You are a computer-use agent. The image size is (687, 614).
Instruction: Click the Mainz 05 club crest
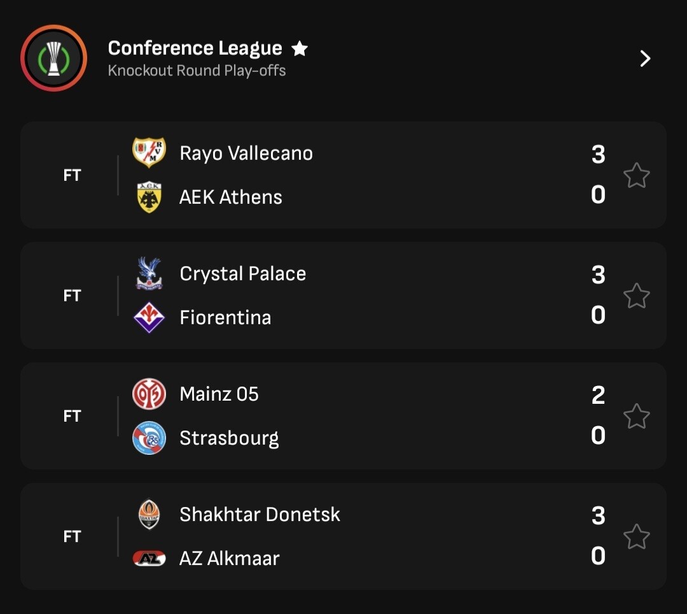coord(149,394)
